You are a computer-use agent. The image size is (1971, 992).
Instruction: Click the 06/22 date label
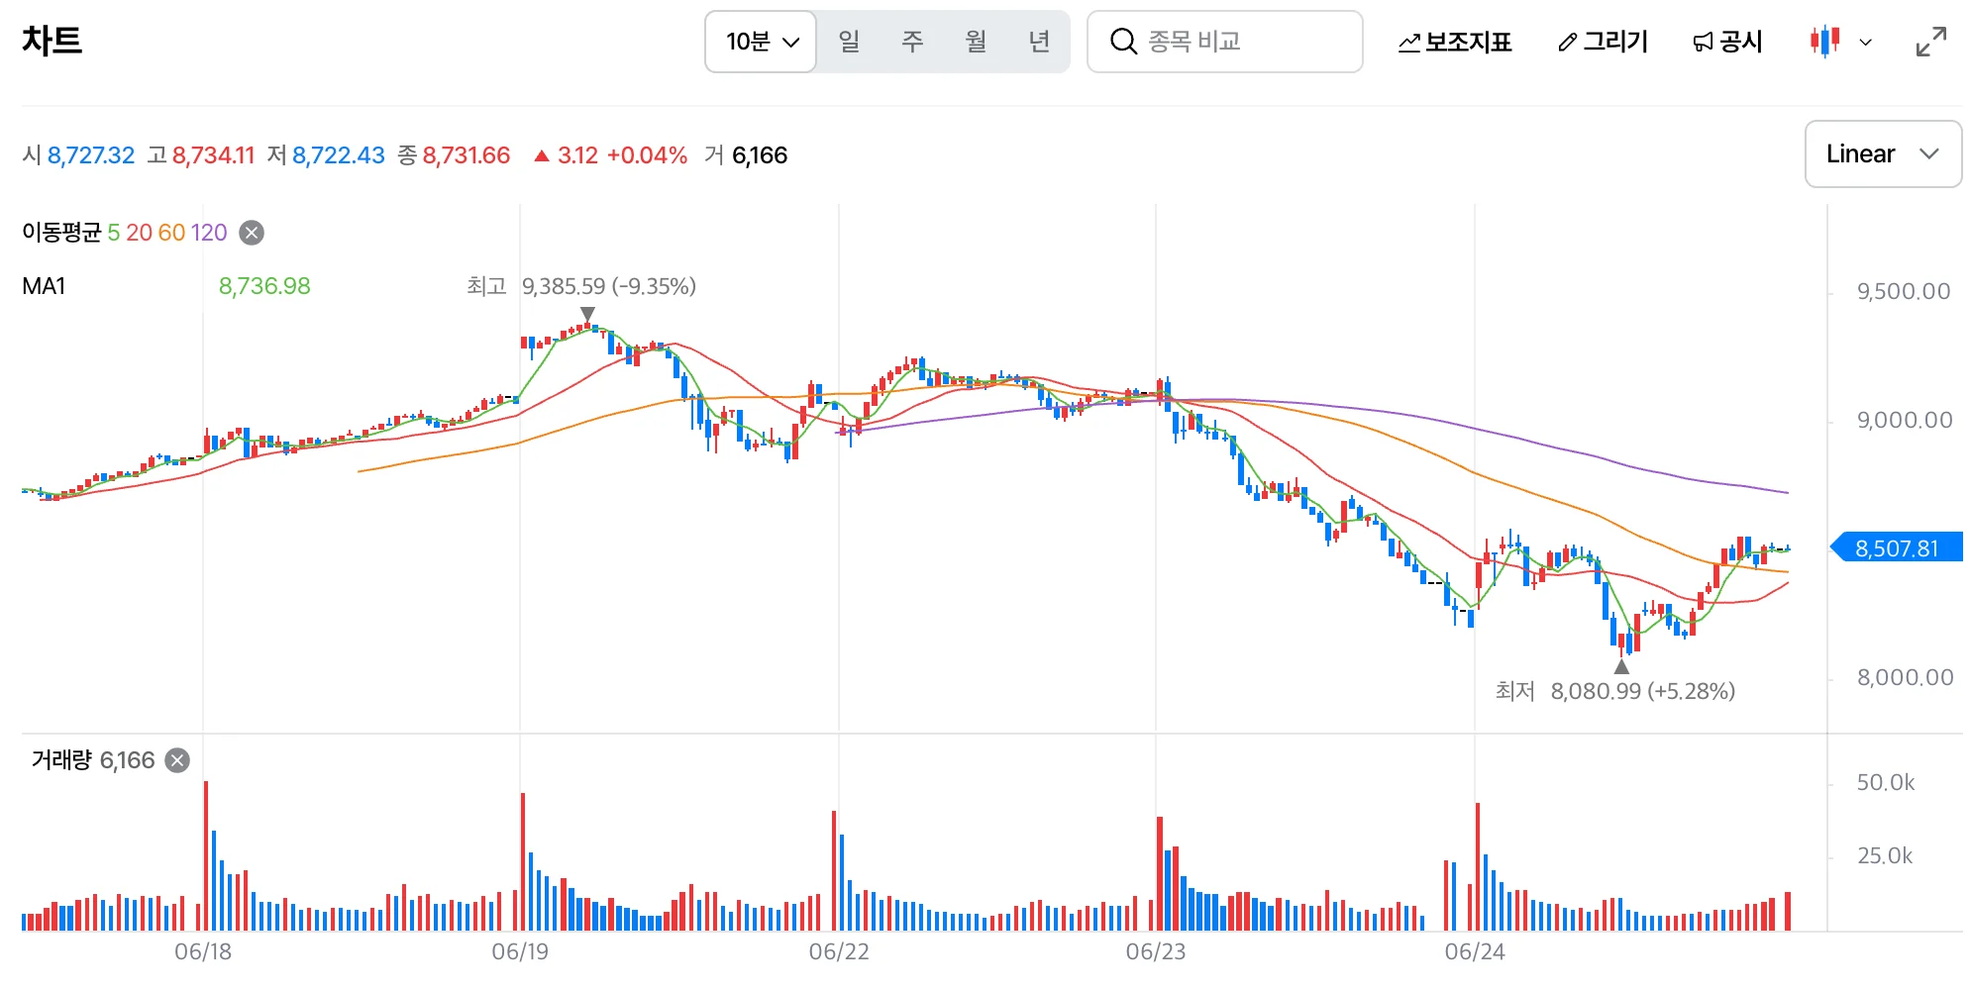click(839, 952)
